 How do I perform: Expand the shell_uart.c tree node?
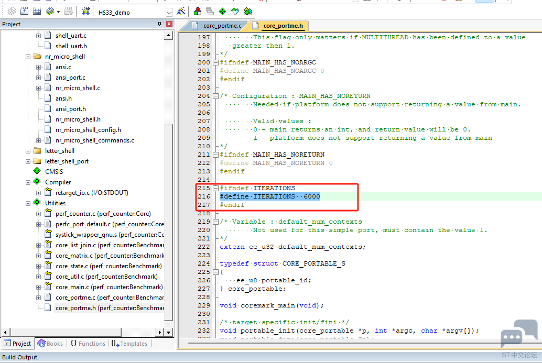pos(38,36)
